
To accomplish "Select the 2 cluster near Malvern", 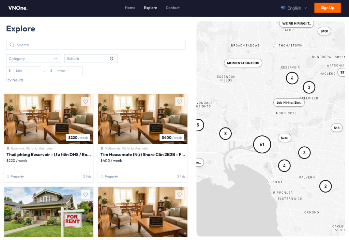I will 325,186.
